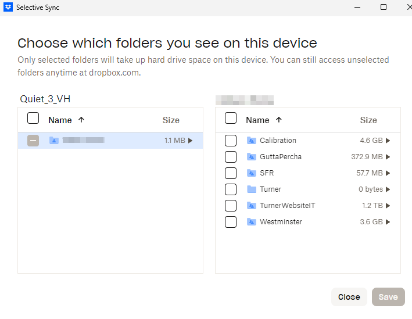Click the SFR shared folder icon
This screenshot has width=412, height=319.
pyautogui.click(x=251, y=173)
